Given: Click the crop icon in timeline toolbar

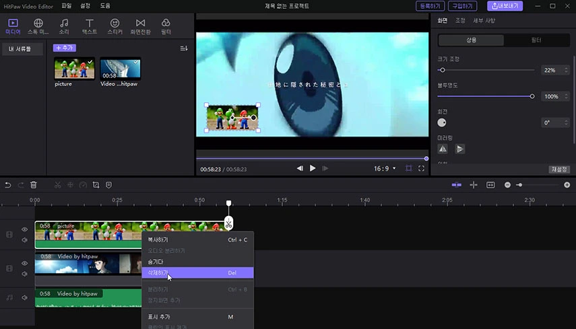Looking at the screenshot, I should coord(96,185).
